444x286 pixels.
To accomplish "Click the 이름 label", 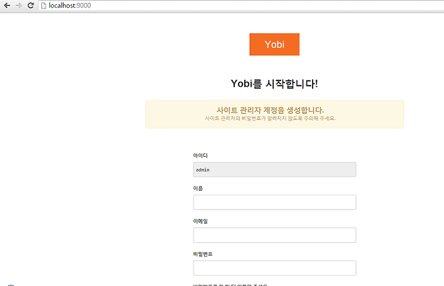I will (x=198, y=188).
